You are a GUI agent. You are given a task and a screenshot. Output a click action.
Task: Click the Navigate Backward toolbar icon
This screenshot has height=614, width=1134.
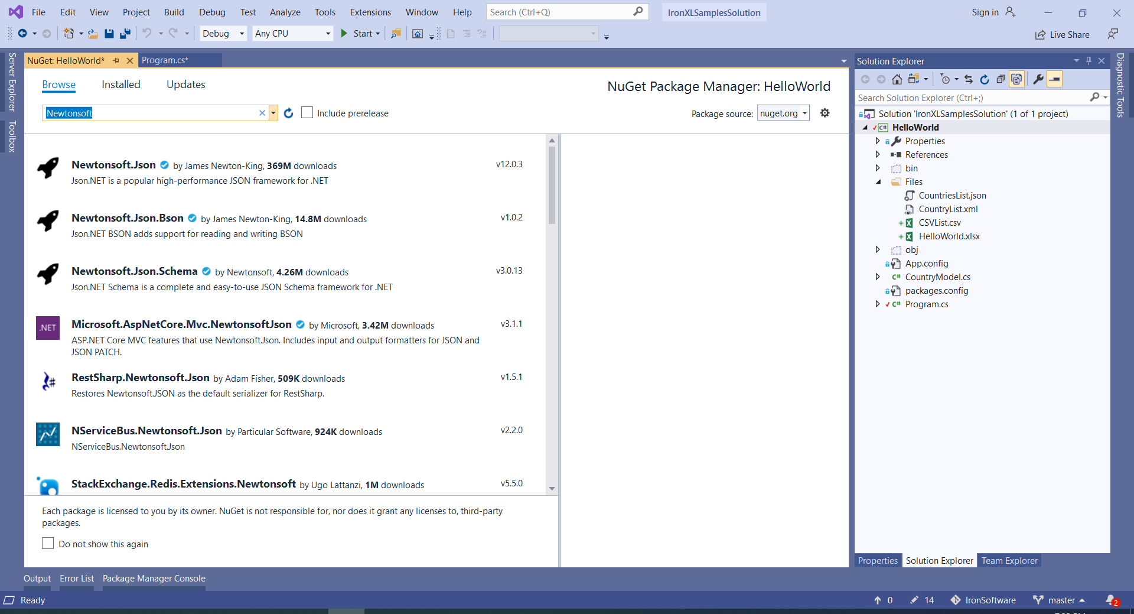(22, 34)
